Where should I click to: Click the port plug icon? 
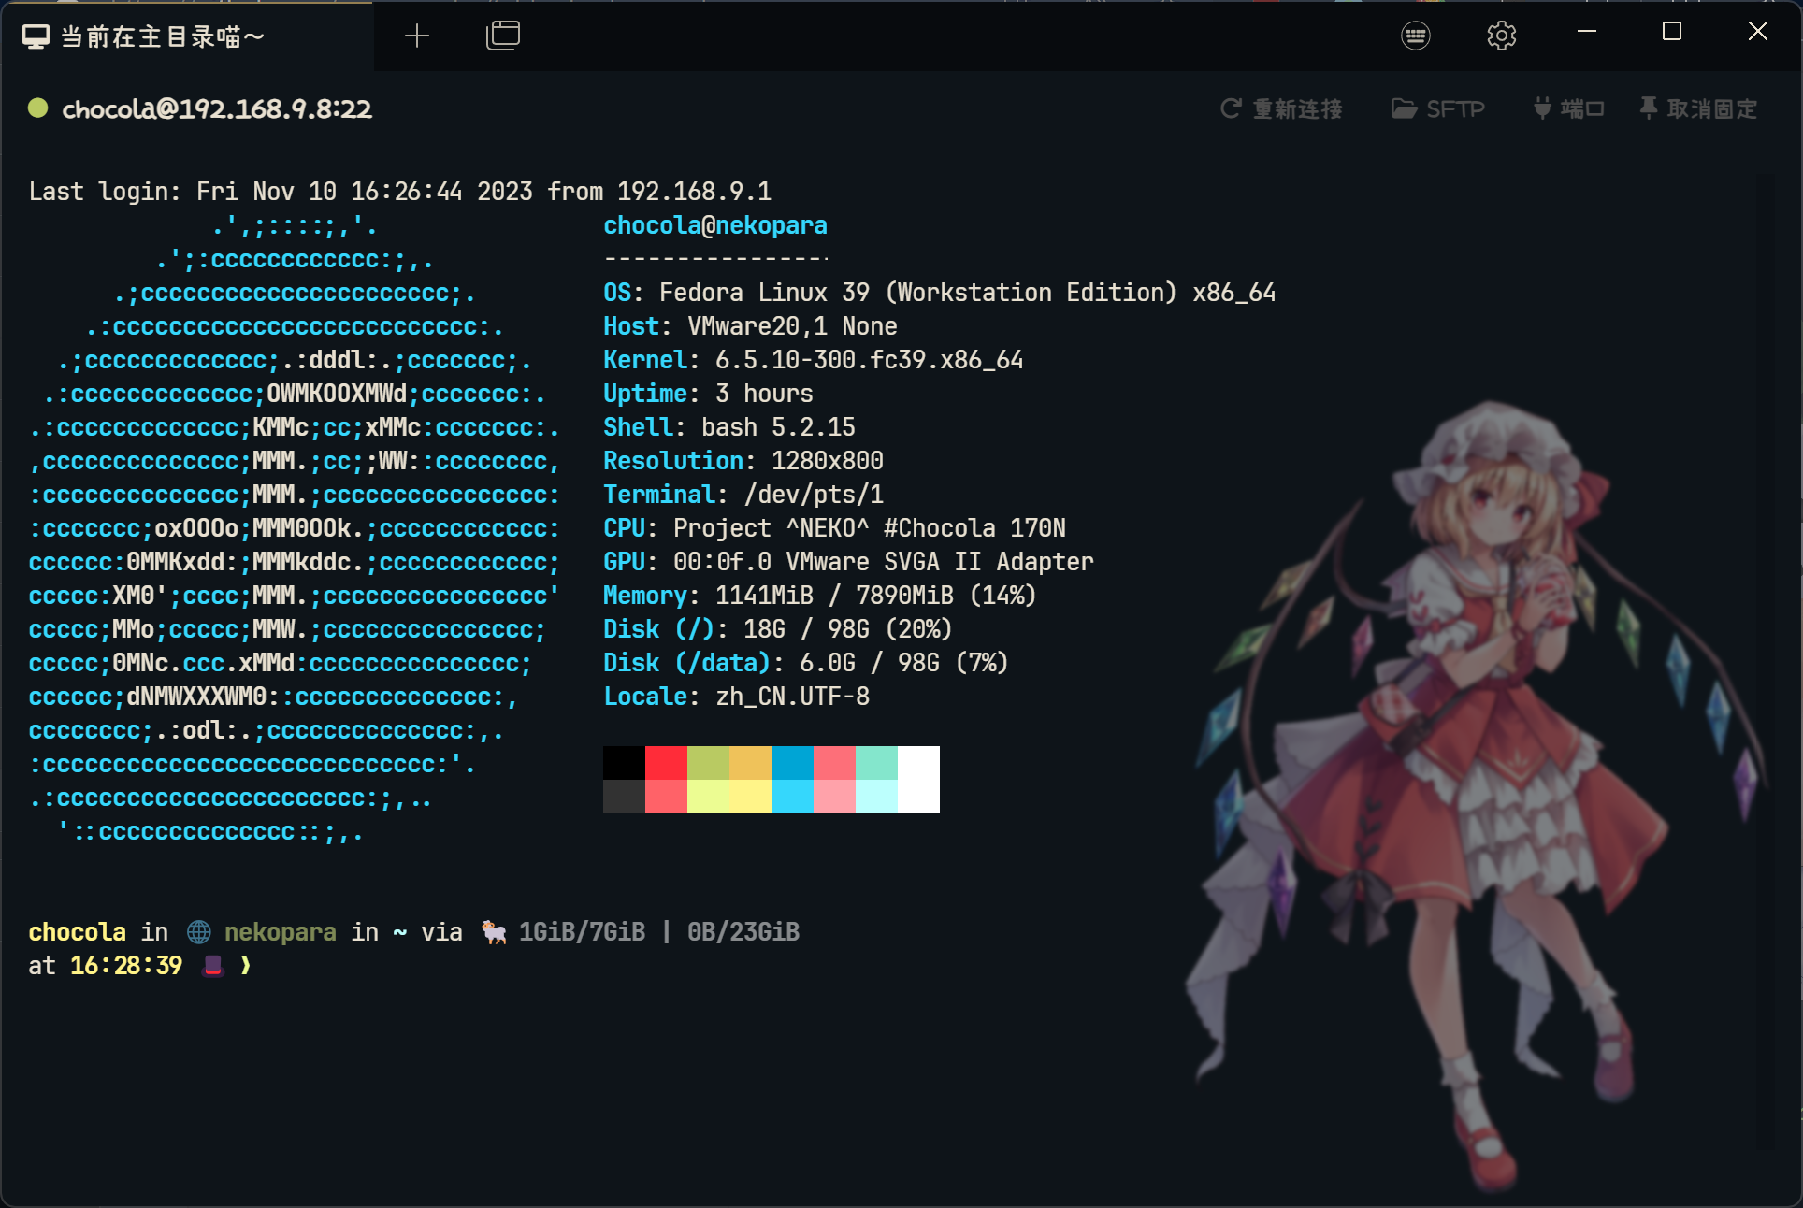(x=1542, y=108)
